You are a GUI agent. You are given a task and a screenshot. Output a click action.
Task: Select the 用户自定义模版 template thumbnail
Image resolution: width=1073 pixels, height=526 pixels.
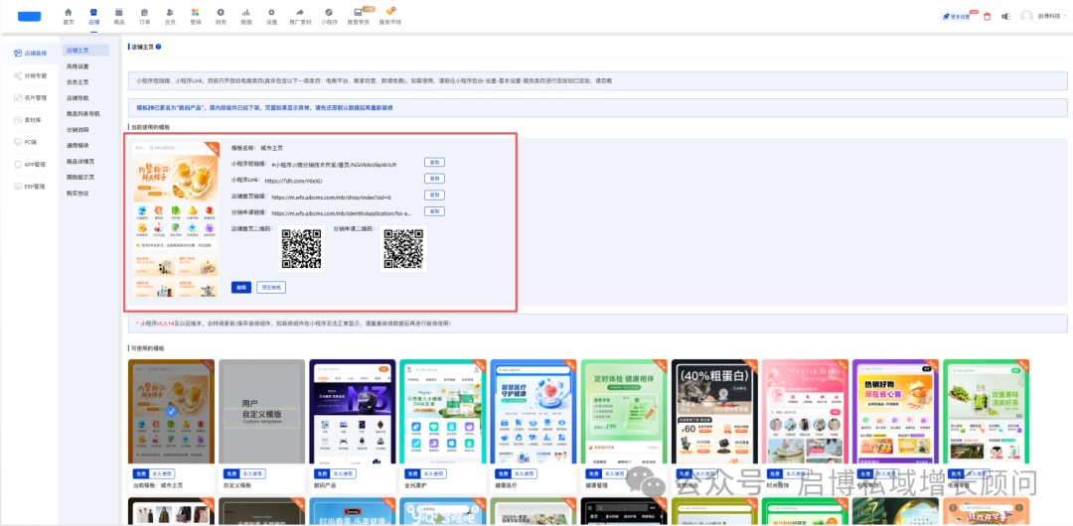coord(261,412)
